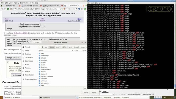Switch to LibreOffice BLFS-12 Installation order taskbar entry
Viewport: 176px width, 99px height.
94,98
